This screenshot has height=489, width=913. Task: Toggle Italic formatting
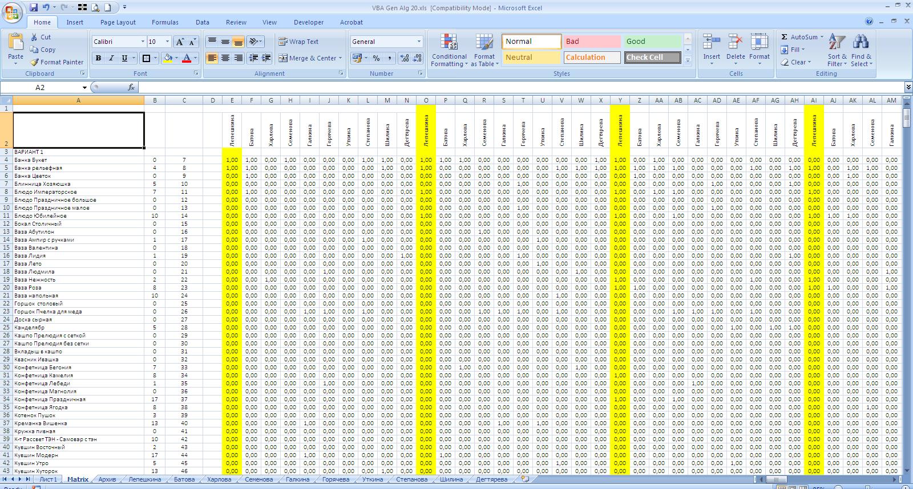pos(111,58)
